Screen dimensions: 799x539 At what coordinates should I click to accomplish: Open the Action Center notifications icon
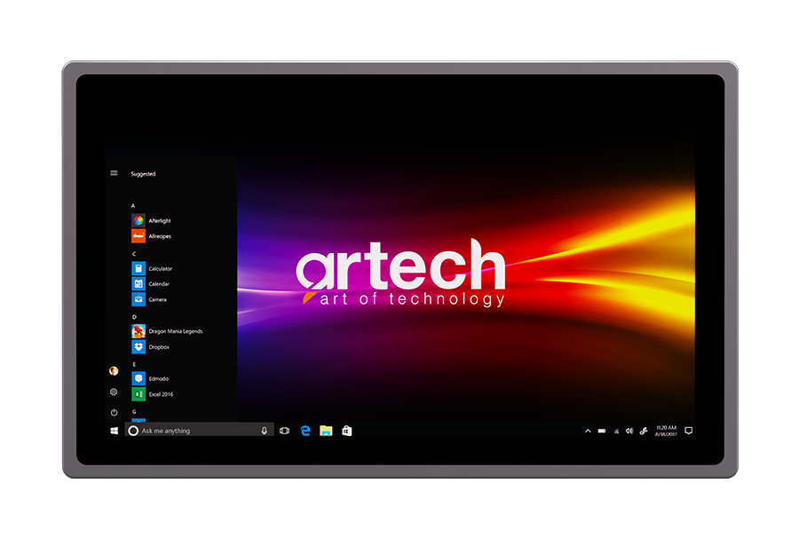click(689, 431)
